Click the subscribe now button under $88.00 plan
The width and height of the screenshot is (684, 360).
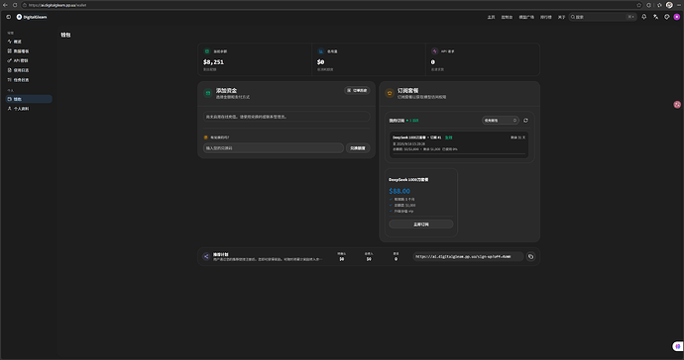coord(421,225)
